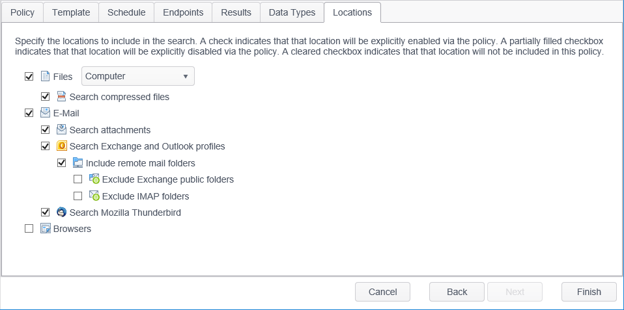624x310 pixels.
Task: Click the Outlook profiles icon
Action: click(62, 146)
